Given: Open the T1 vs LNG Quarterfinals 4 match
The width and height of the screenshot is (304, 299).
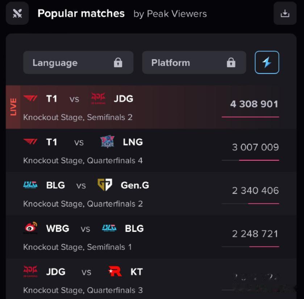Looking at the screenshot, I should 151,150.
